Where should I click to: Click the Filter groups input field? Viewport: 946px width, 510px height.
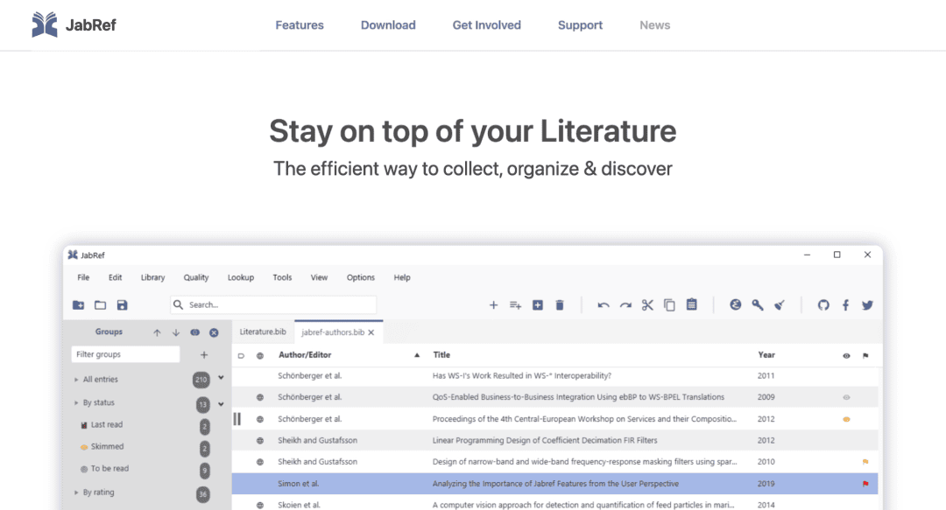(125, 354)
